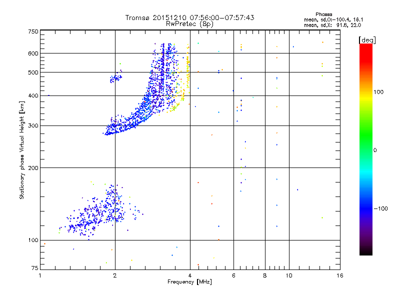
Task: Click the y-axis tick label '750'
Action: coord(33,31)
